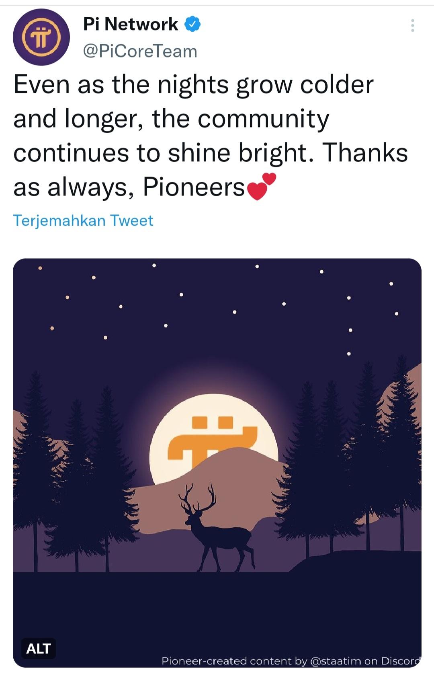434x679 pixels.
Task: Click the blue verified checkmark badge
Action: coord(192,25)
